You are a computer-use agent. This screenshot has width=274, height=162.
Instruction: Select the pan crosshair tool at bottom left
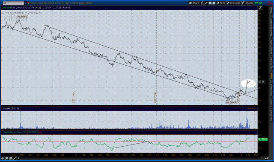[3, 158]
